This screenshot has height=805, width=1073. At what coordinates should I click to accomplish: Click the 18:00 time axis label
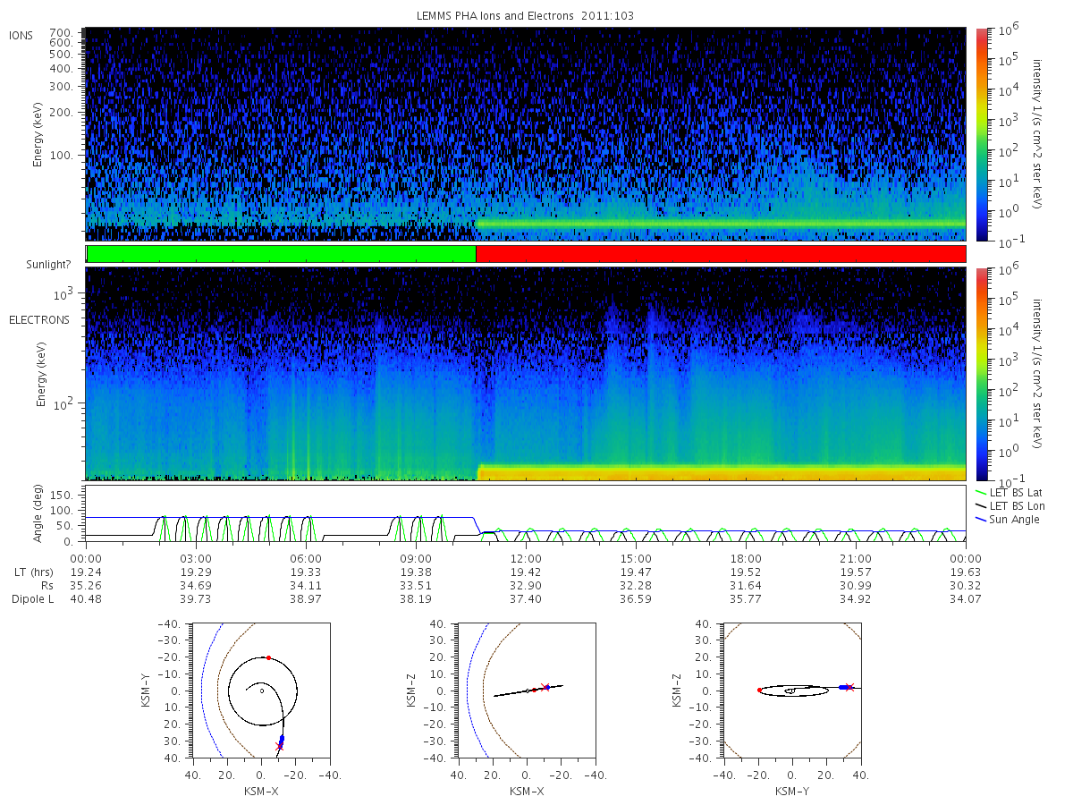coord(746,555)
